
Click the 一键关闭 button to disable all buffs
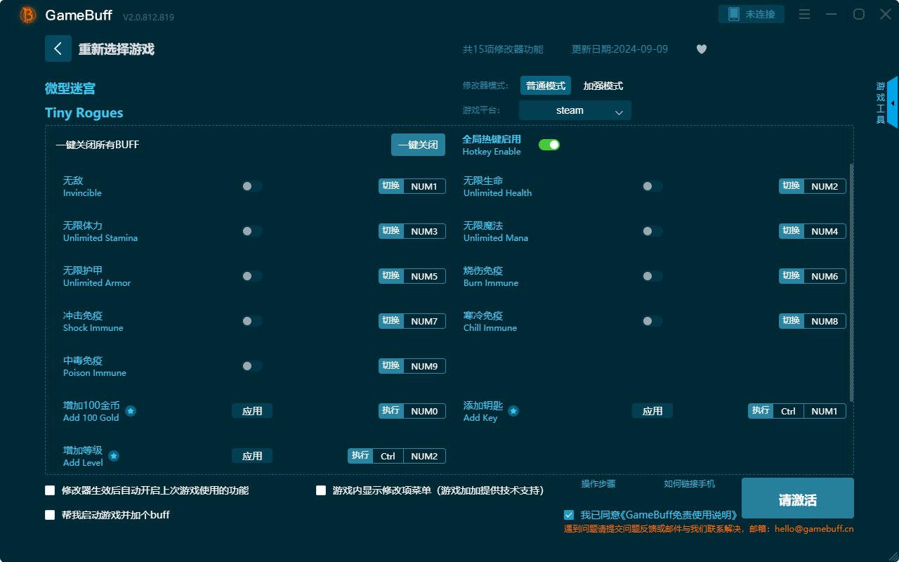click(x=418, y=144)
